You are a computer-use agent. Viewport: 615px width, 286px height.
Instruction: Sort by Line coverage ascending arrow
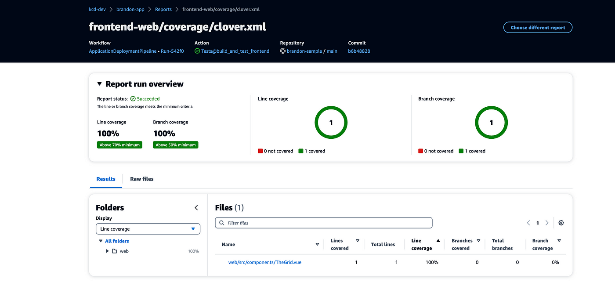coord(438,241)
